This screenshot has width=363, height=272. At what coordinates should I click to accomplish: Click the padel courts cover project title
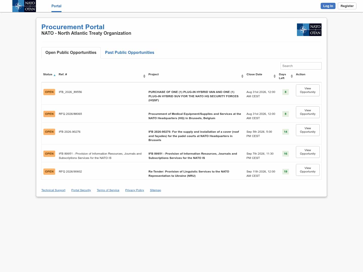[194, 136]
